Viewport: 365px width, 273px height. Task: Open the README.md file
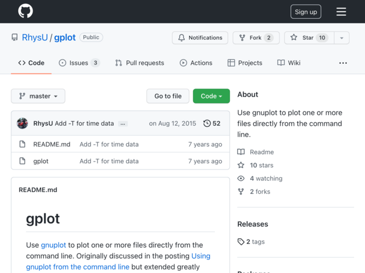pyautogui.click(x=52, y=144)
